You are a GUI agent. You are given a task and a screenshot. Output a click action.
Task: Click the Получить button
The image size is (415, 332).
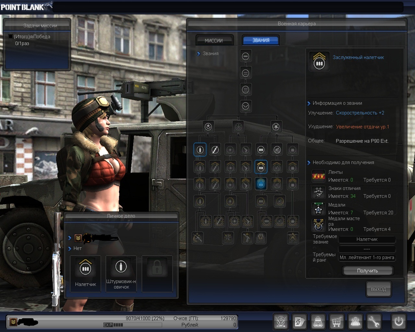point(368,271)
